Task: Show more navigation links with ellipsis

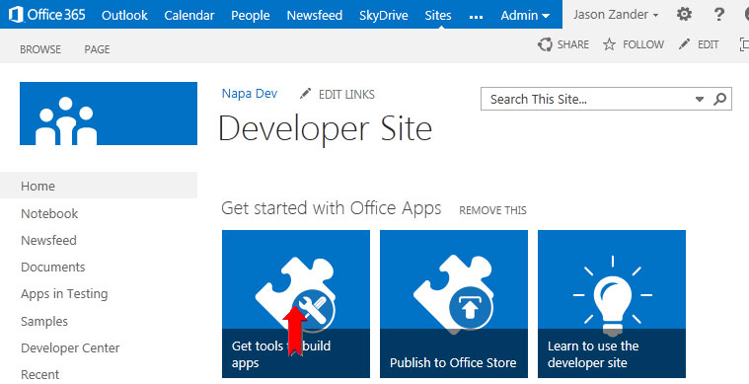Action: [x=476, y=17]
